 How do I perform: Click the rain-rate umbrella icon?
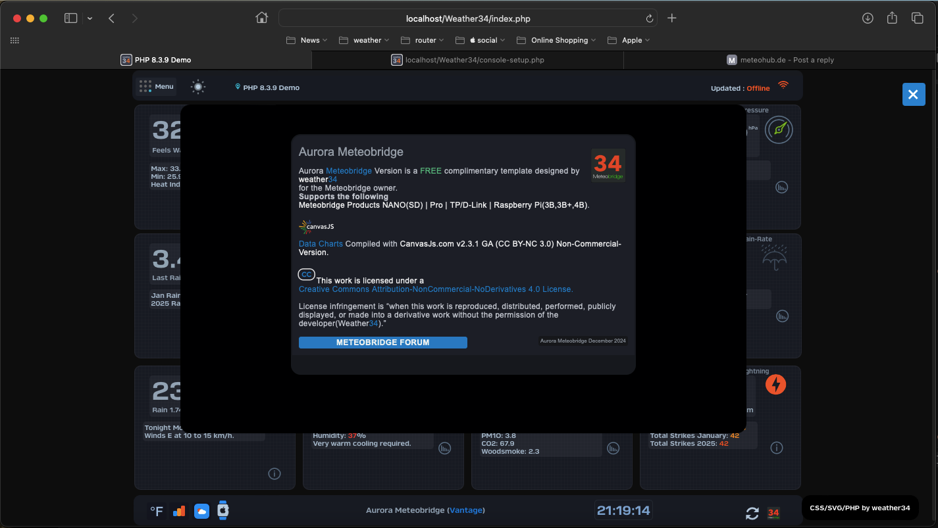click(x=775, y=257)
